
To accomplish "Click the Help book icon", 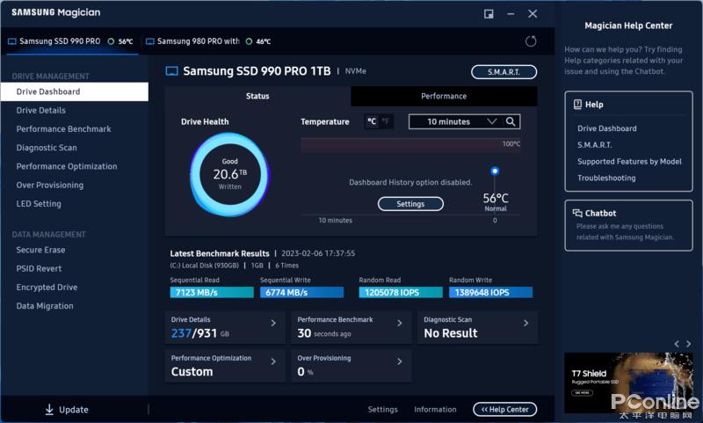I will point(577,105).
